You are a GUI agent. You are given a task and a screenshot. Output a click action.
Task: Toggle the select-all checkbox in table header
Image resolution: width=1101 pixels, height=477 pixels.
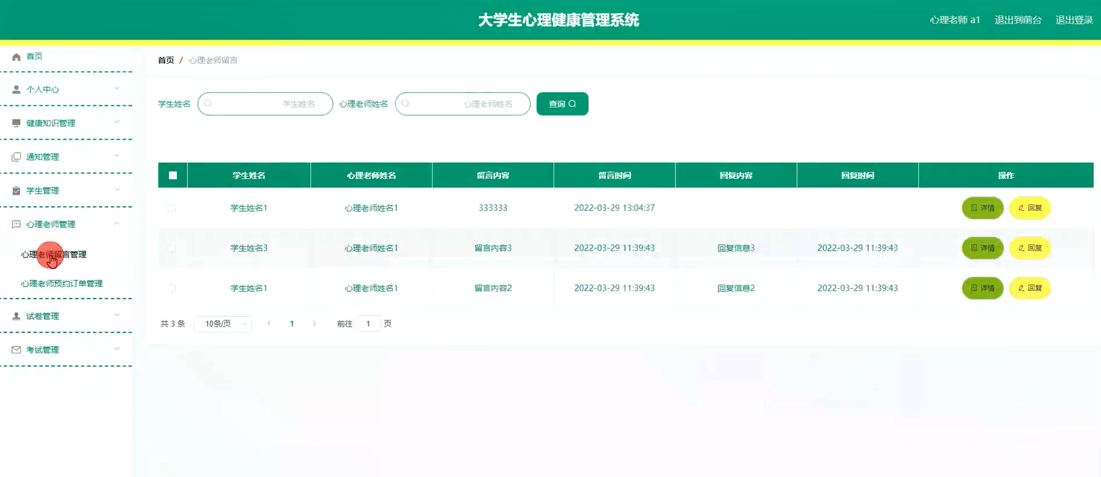tap(173, 175)
